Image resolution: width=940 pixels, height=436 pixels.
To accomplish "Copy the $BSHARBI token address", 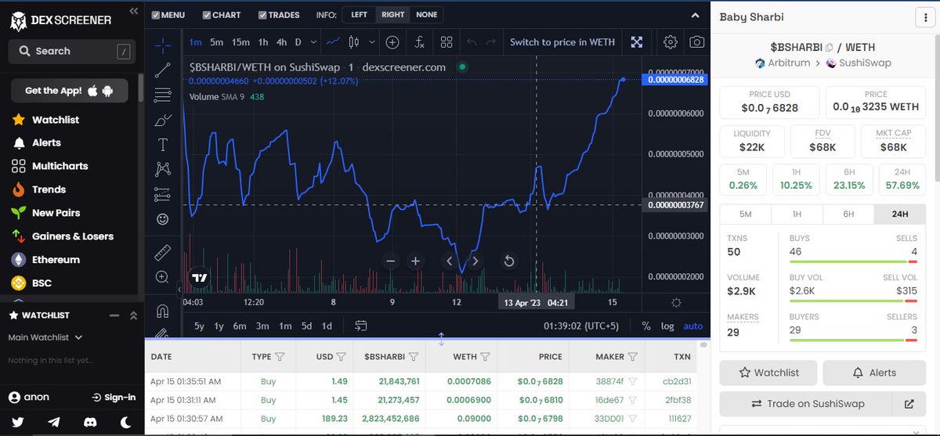I will click(x=830, y=48).
